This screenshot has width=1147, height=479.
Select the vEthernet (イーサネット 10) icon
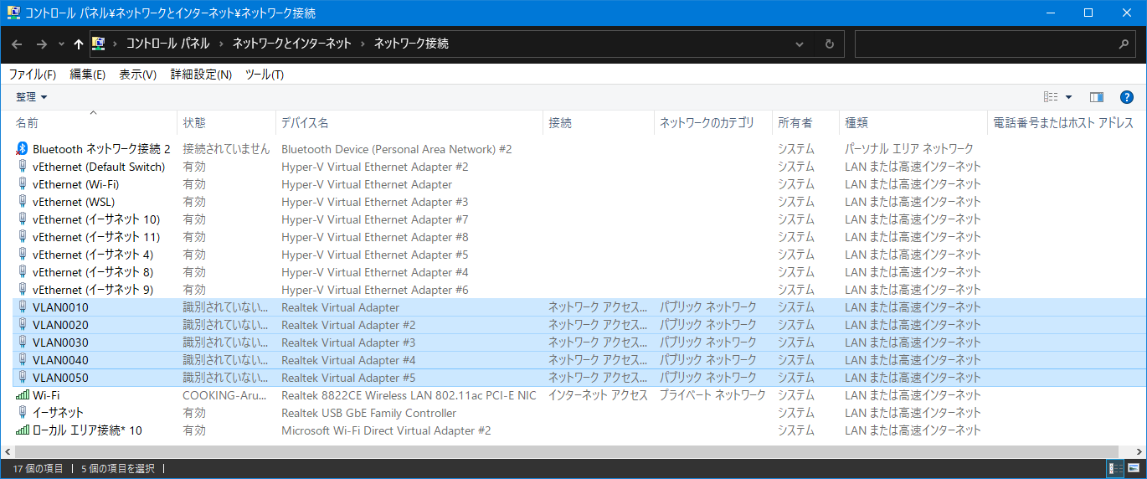tap(23, 219)
